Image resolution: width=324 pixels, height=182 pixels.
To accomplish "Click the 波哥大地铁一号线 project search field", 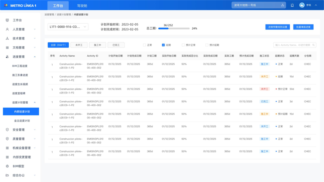I will click(259, 5).
